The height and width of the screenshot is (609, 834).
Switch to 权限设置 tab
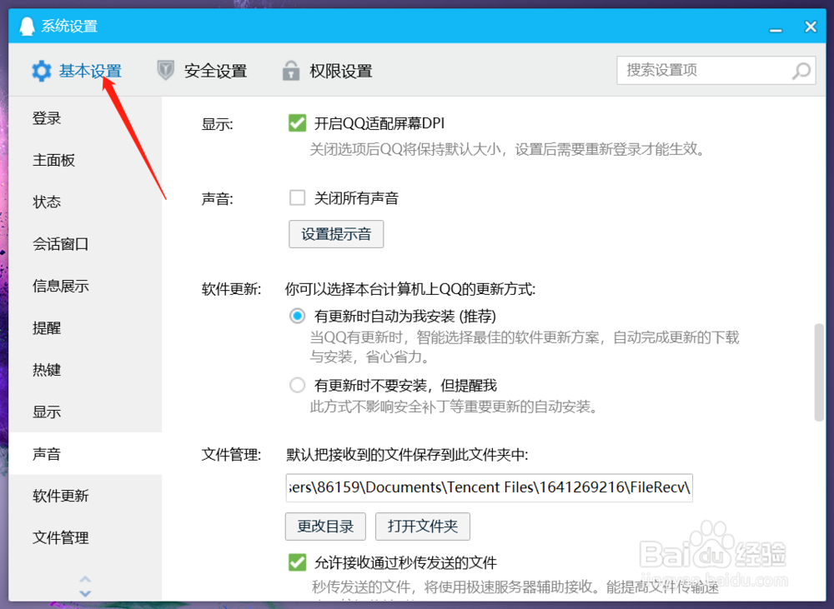click(x=327, y=71)
